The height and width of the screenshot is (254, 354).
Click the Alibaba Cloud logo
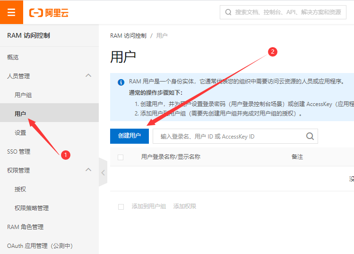point(49,13)
